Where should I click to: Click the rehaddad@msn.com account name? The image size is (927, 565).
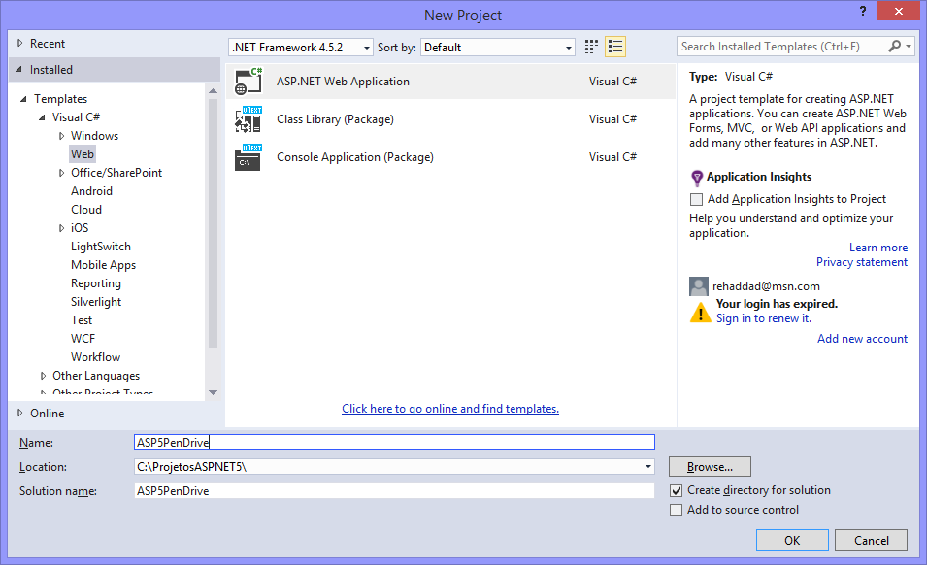point(766,286)
